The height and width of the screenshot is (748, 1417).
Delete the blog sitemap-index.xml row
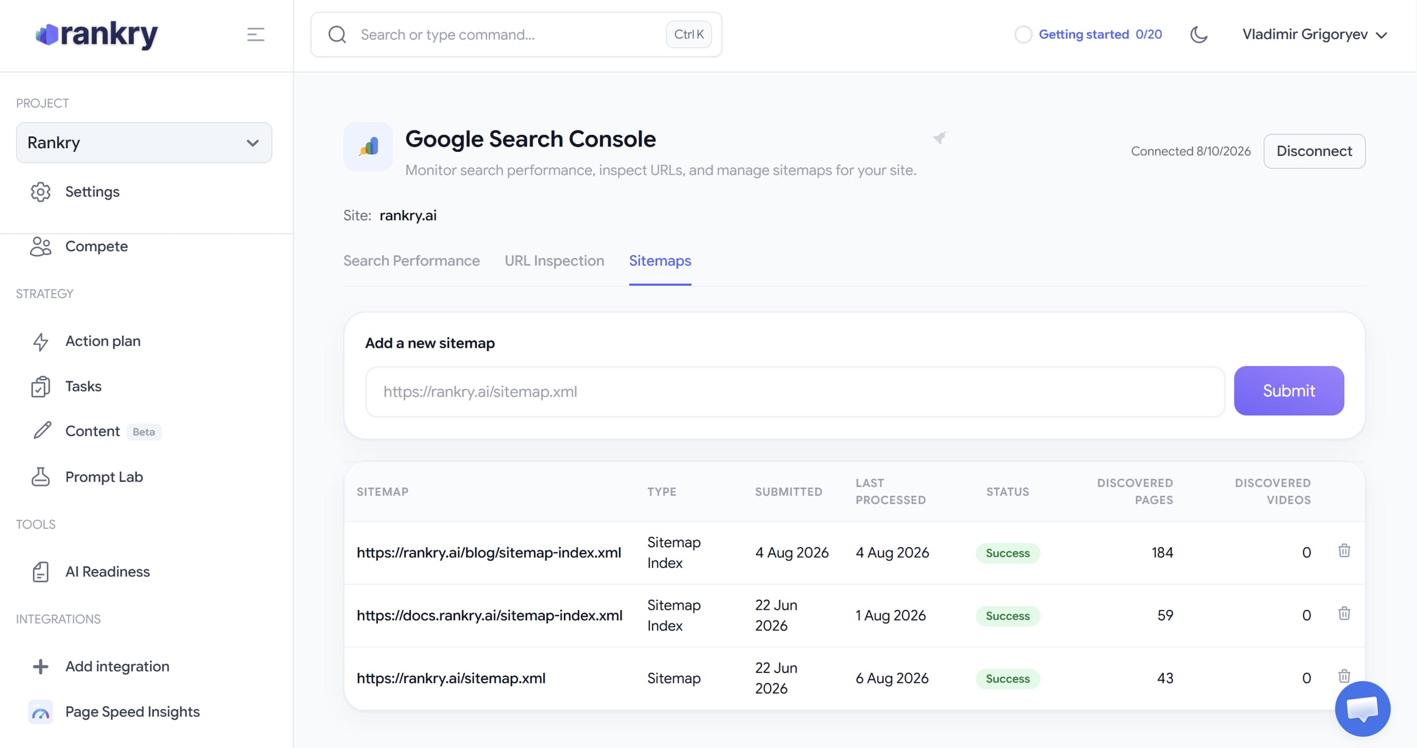(1344, 551)
